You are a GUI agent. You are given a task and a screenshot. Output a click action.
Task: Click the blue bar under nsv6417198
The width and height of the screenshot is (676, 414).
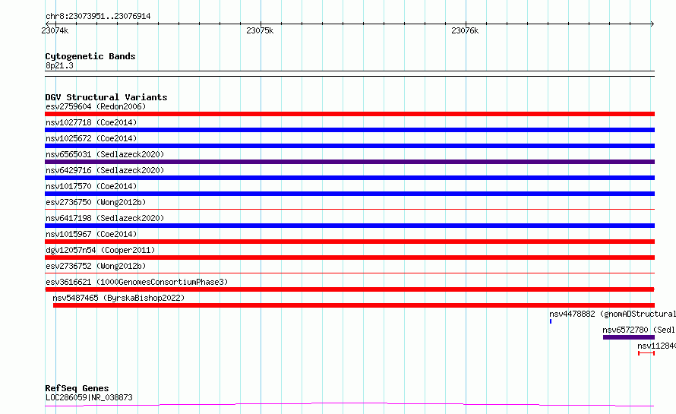tap(349, 226)
